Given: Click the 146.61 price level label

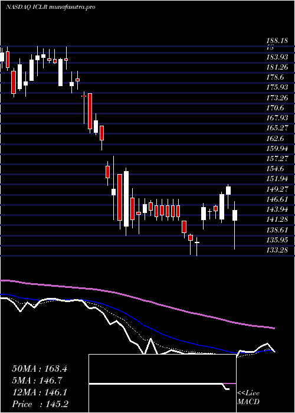Looking at the screenshot, I should click(x=277, y=199).
